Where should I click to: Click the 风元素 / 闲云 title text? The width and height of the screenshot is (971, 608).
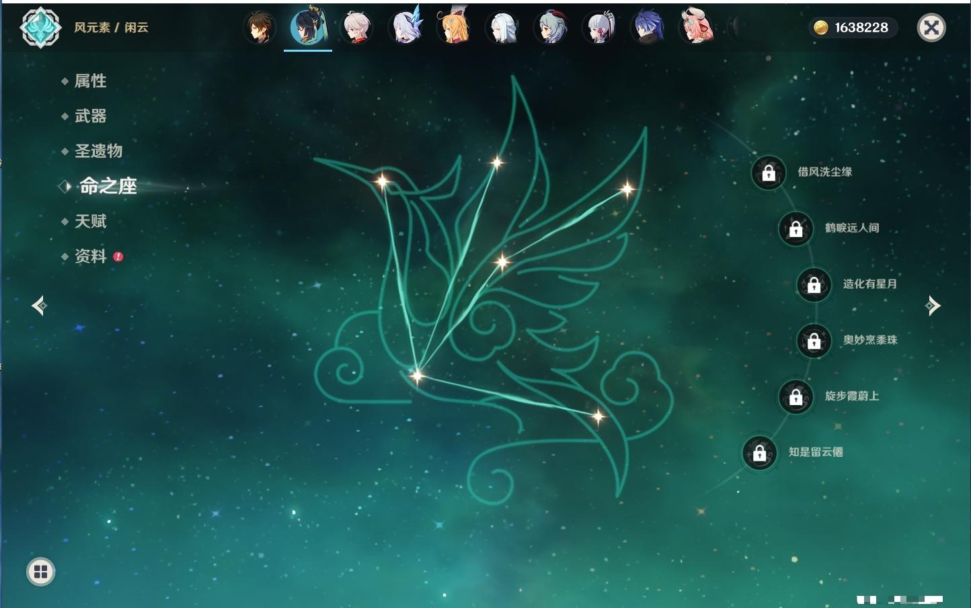(x=111, y=28)
